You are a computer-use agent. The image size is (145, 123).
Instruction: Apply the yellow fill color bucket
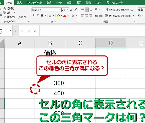tap(59, 16)
